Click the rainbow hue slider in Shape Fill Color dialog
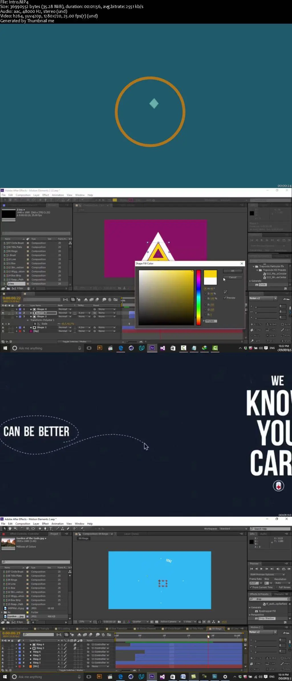 click(198, 297)
